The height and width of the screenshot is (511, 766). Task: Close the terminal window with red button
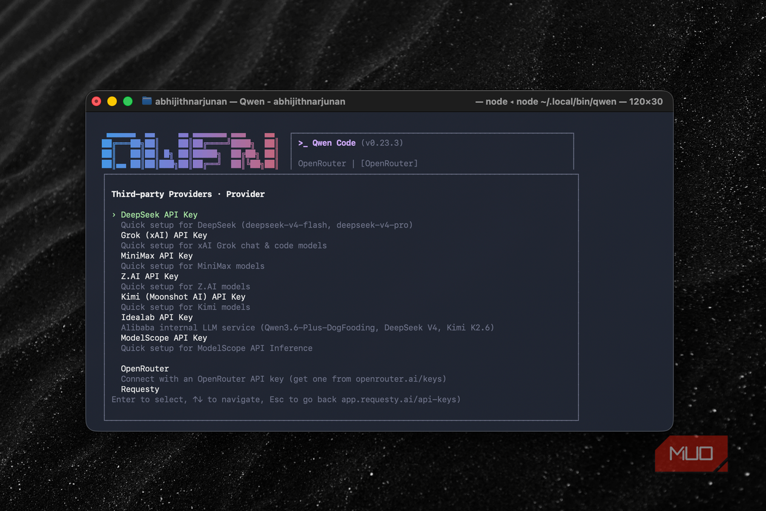96,101
